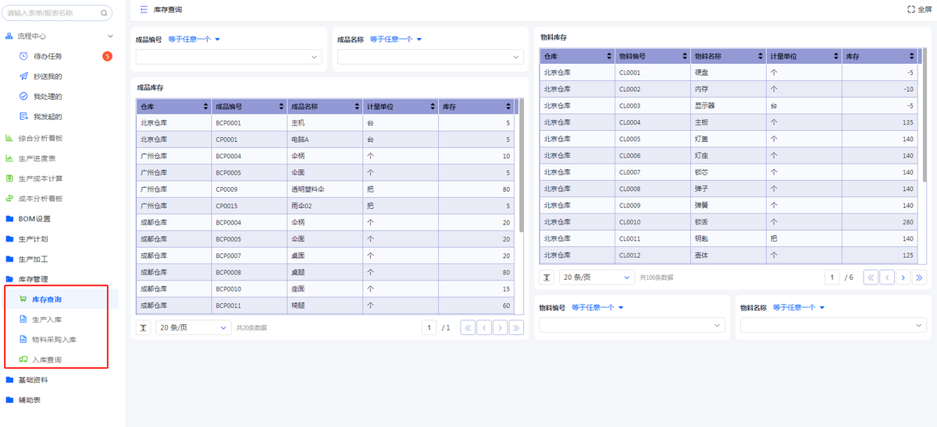Open 抄送我的 in sidebar

[48, 76]
